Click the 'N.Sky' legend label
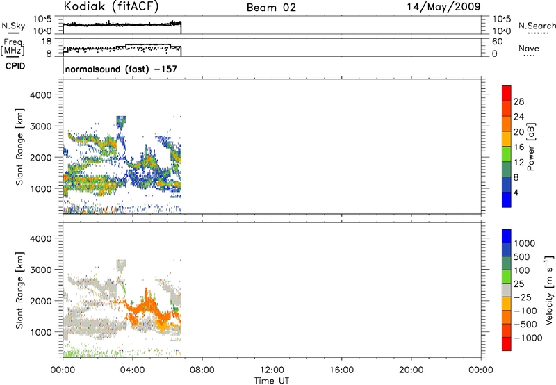The width and height of the screenshot is (556, 385). click(13, 26)
